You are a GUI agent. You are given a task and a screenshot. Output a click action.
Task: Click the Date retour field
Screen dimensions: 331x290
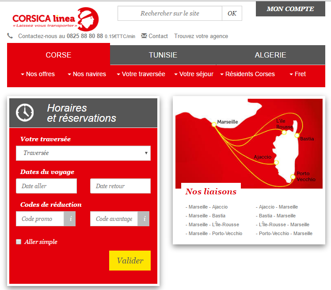tap(120, 186)
